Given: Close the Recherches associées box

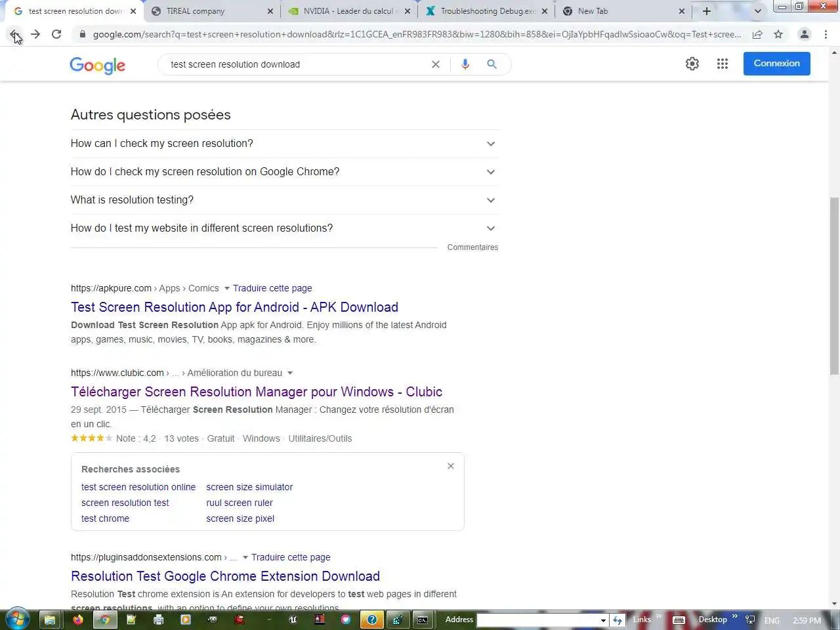Looking at the screenshot, I should click(451, 466).
